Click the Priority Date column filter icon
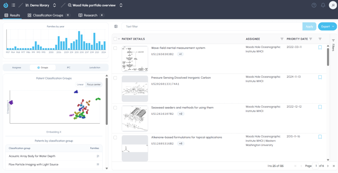 tap(311, 39)
